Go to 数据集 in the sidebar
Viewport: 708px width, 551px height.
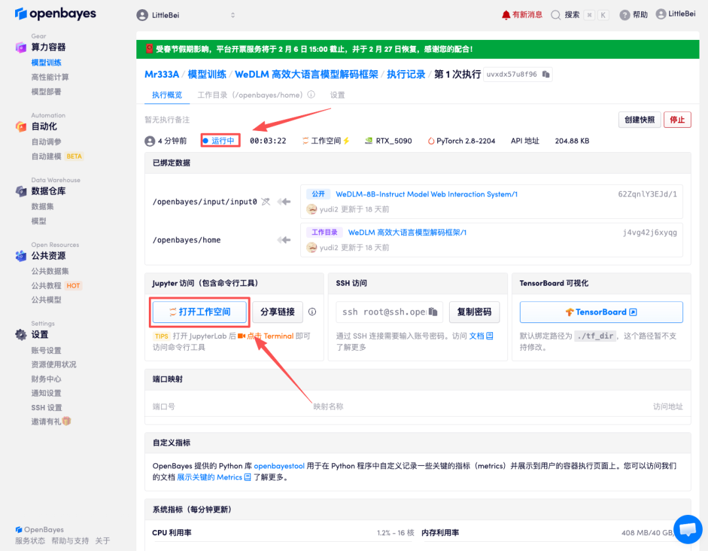point(43,206)
